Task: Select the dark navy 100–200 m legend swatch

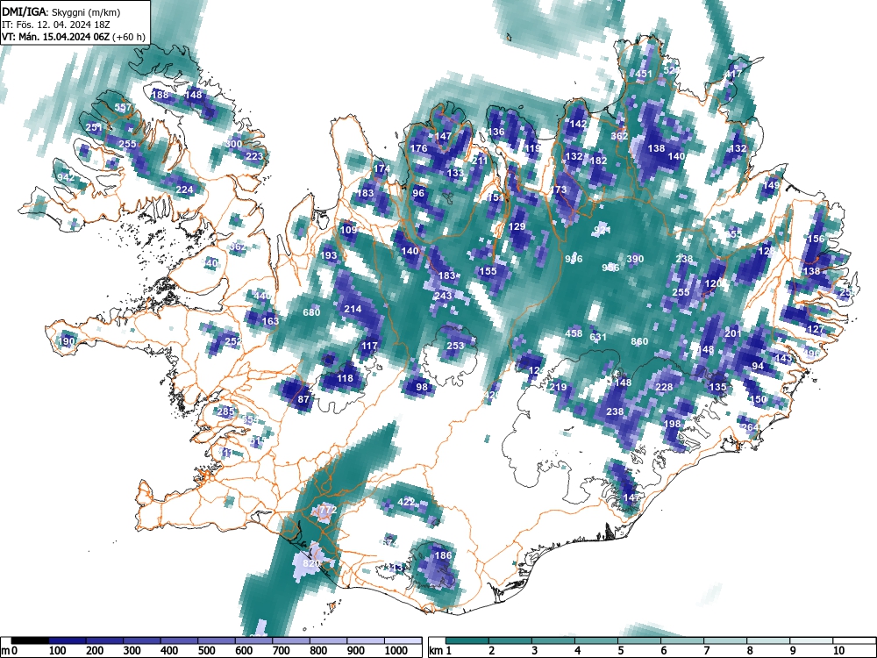Action: tap(68, 641)
